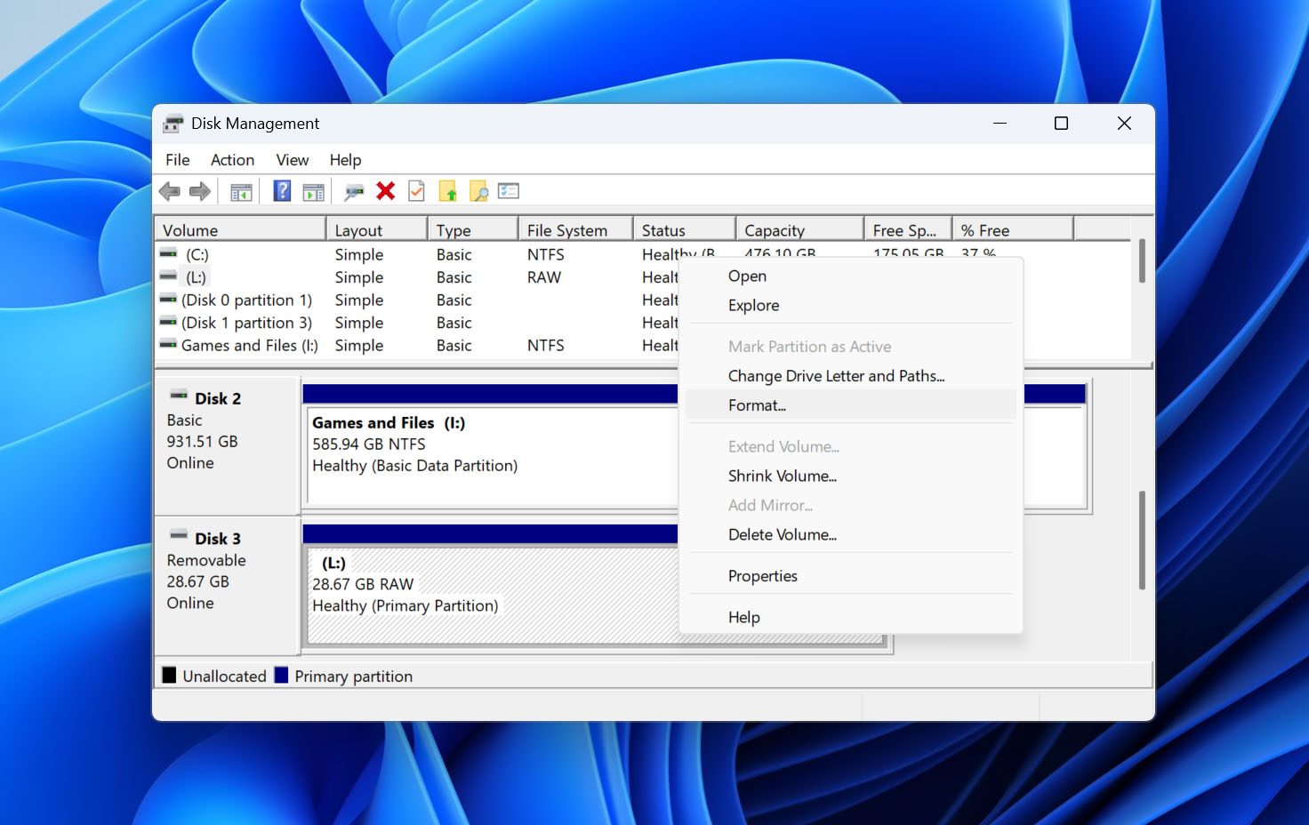Select the (Disk 1 partition 3) row
This screenshot has height=825, width=1309.
click(x=418, y=323)
